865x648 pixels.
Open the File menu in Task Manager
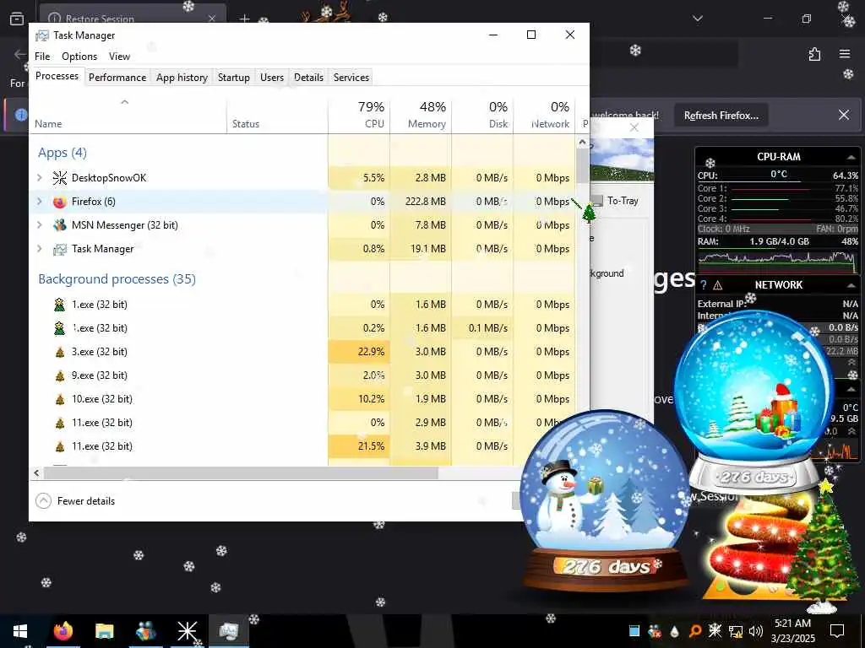point(42,57)
